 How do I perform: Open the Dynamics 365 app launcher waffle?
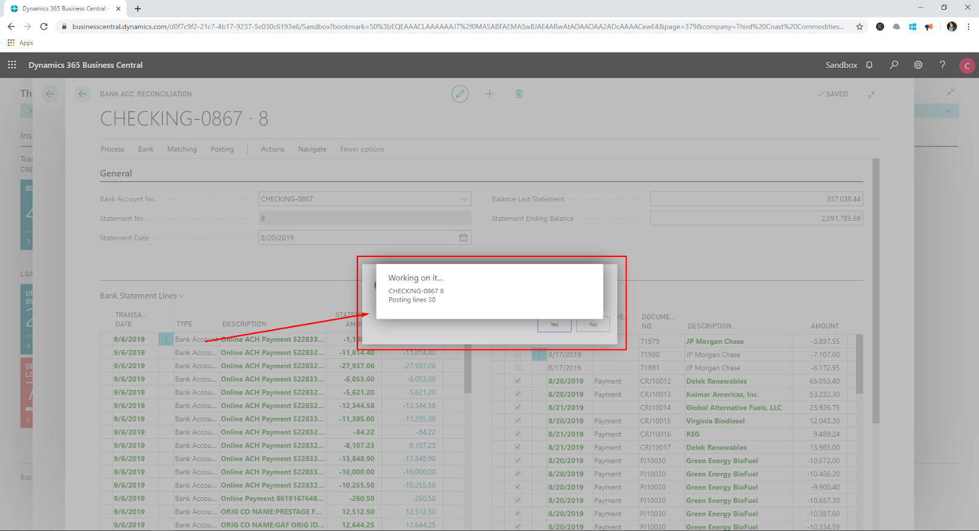(x=12, y=65)
